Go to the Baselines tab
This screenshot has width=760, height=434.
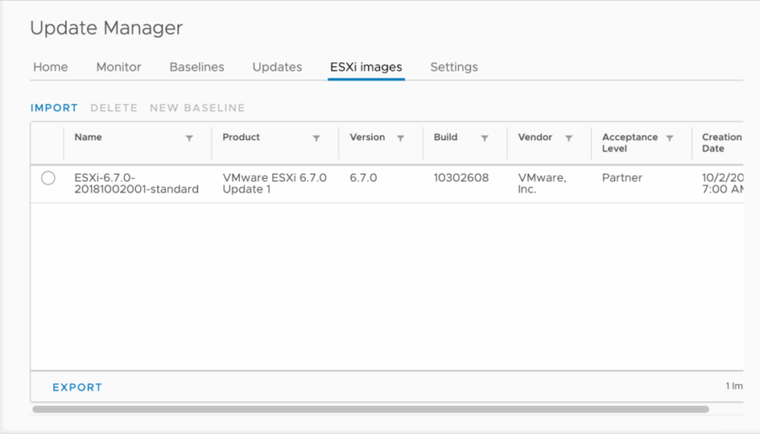tap(196, 67)
